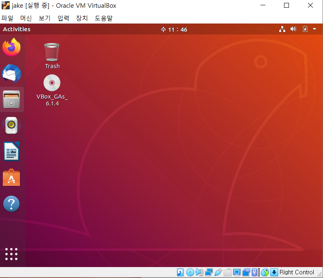
Task: Open the 파일 menu
Action: pyautogui.click(x=7, y=18)
